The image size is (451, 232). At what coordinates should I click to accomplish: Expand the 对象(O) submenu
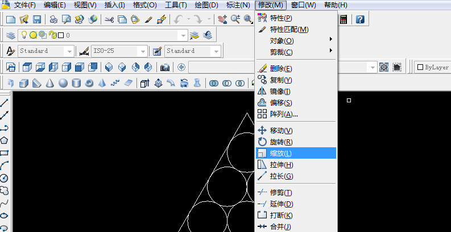coord(296,41)
